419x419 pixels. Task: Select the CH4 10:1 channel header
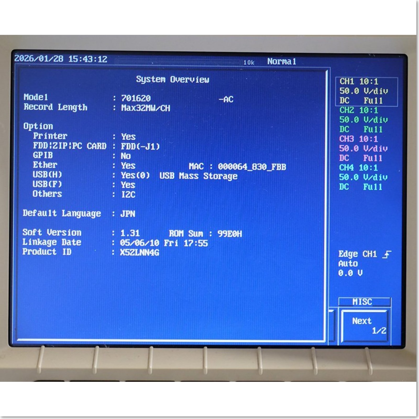[x=358, y=168]
